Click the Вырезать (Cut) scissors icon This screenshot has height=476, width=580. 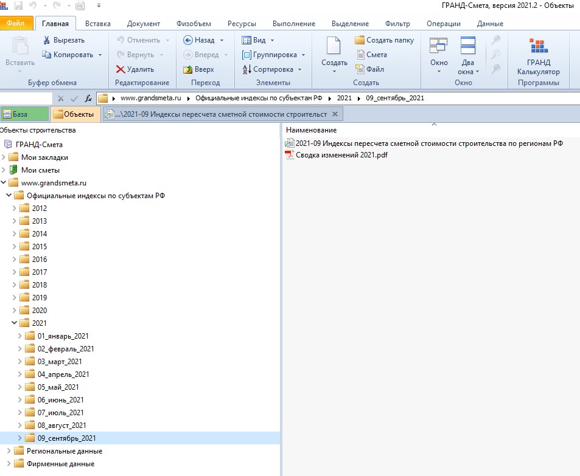point(48,40)
